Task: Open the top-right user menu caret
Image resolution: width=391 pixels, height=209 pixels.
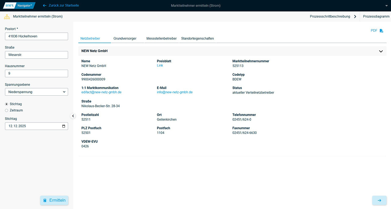Action: 386,6
